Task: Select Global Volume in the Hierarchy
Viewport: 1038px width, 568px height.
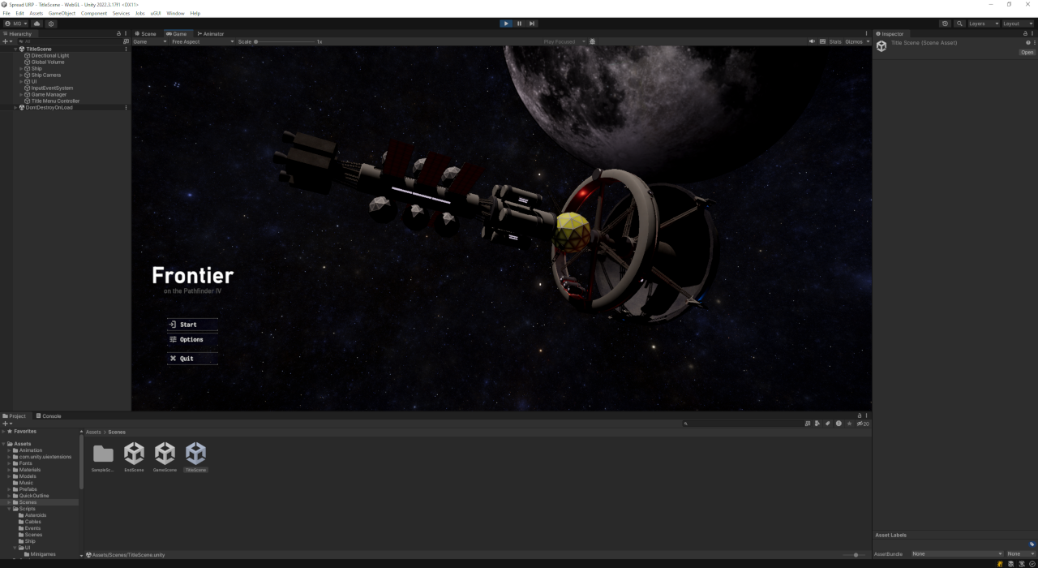Action: coord(48,62)
